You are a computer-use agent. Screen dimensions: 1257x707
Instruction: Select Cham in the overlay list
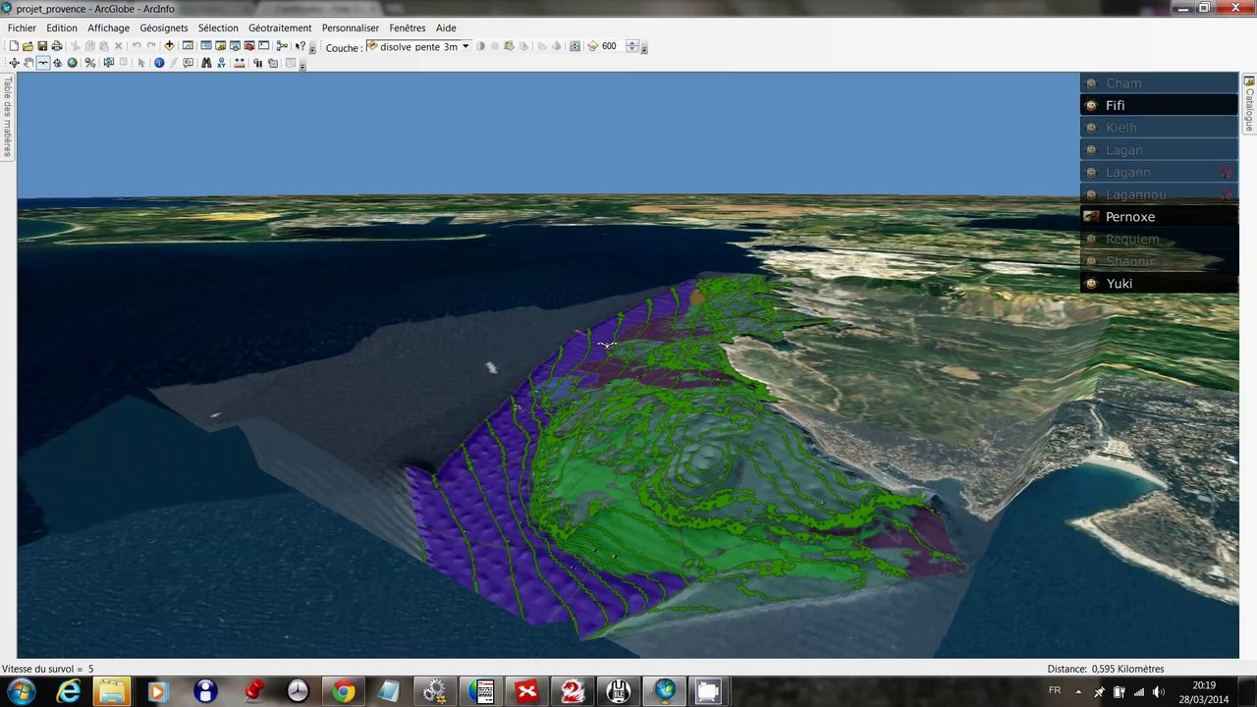tap(1159, 83)
